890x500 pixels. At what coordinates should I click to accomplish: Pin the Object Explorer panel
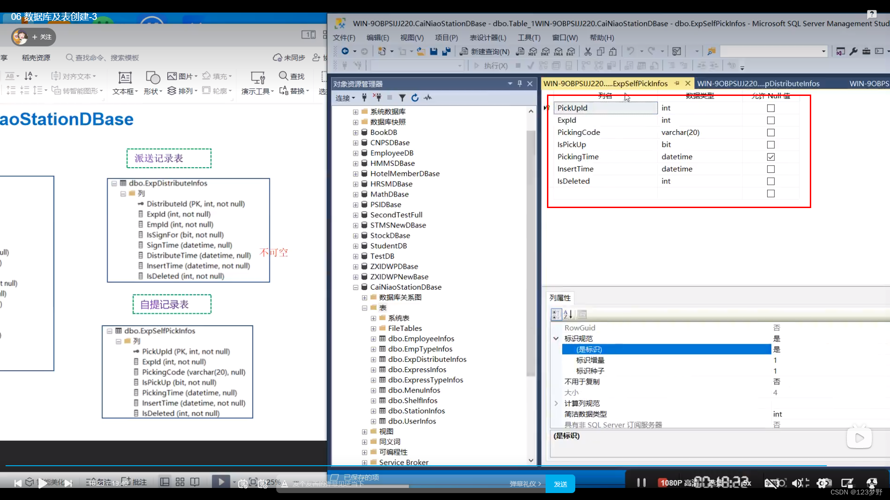[x=520, y=84]
